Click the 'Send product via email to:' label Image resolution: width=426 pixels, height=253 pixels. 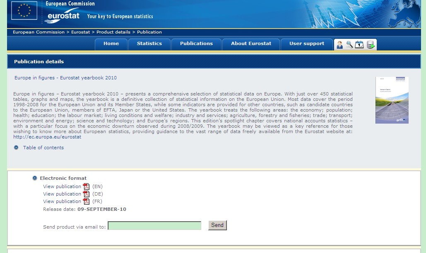(75, 227)
